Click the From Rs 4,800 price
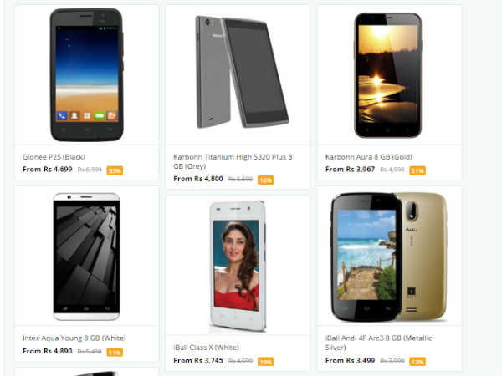The height and width of the screenshot is (376, 502). click(x=198, y=179)
